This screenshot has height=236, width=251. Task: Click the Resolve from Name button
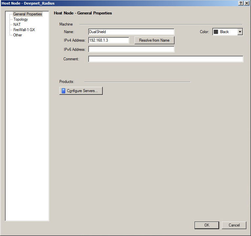click(154, 40)
